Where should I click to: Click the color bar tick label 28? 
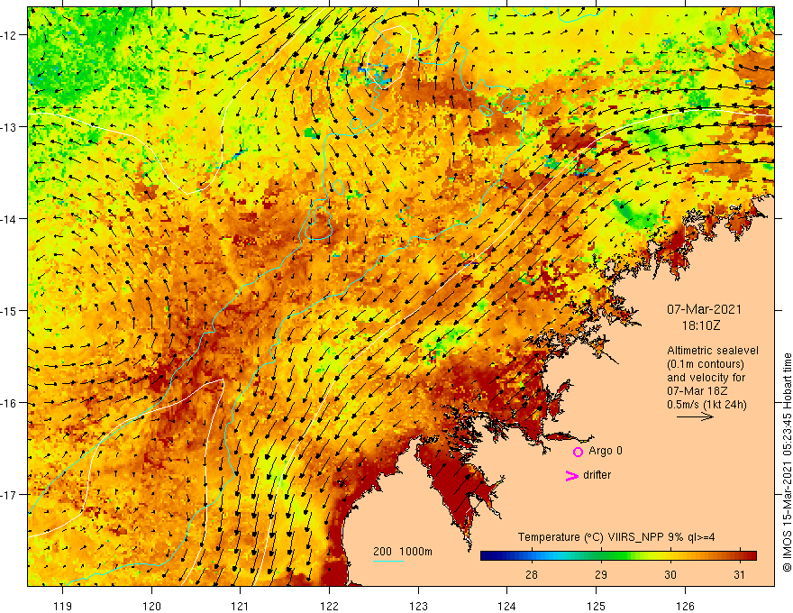[x=531, y=574]
